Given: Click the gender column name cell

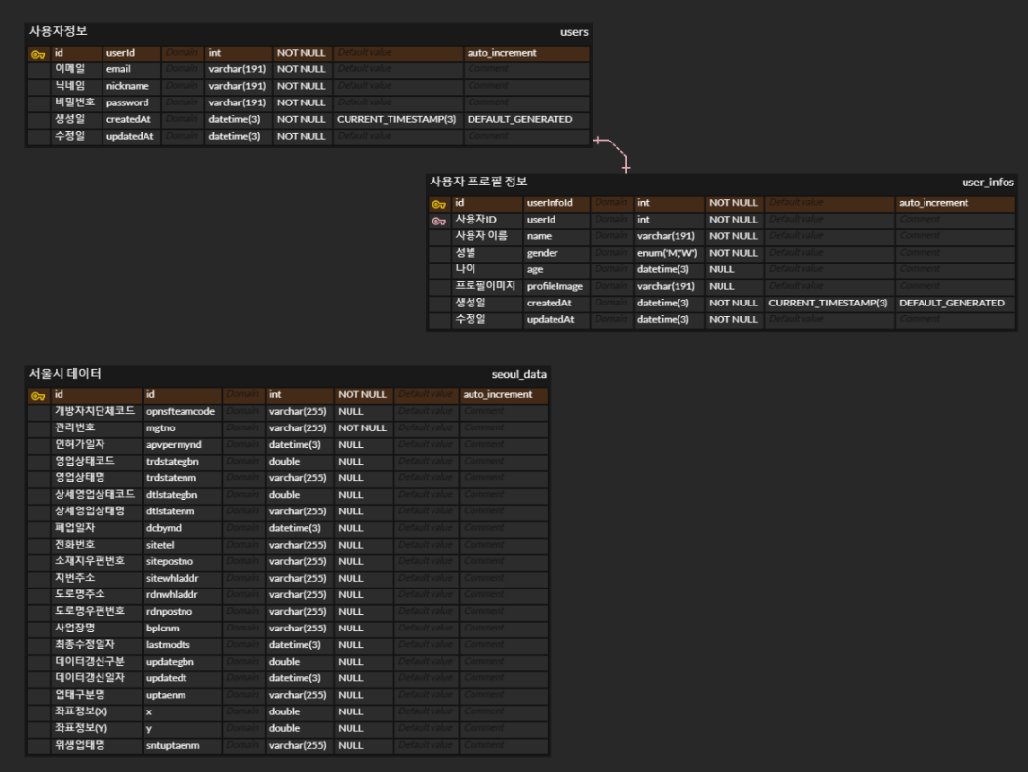Looking at the screenshot, I should tap(555, 253).
